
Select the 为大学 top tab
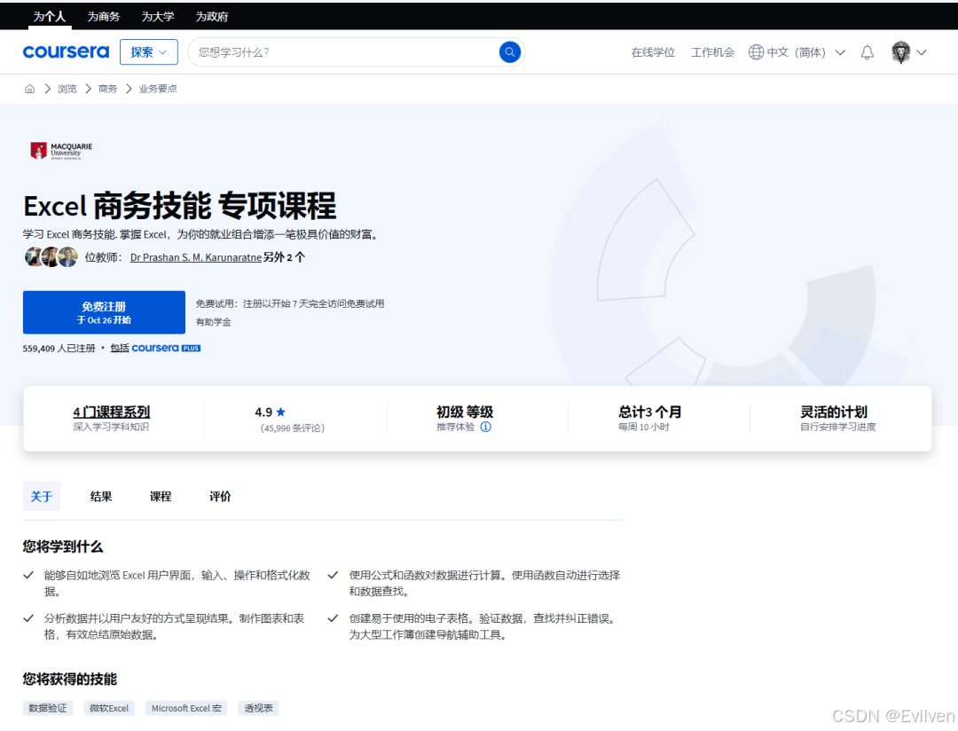[x=158, y=17]
